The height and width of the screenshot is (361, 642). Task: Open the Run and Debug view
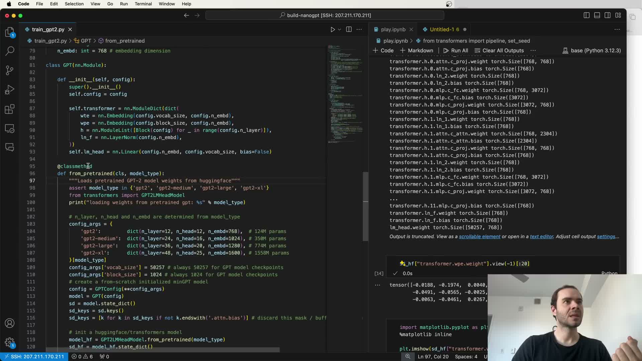(10, 90)
